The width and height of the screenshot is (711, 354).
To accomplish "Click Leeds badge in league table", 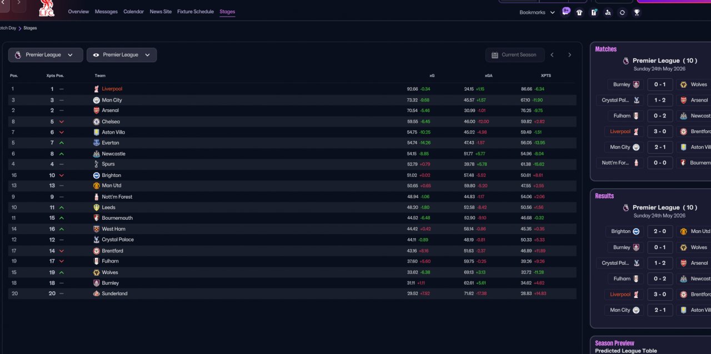I will pyautogui.click(x=96, y=208).
